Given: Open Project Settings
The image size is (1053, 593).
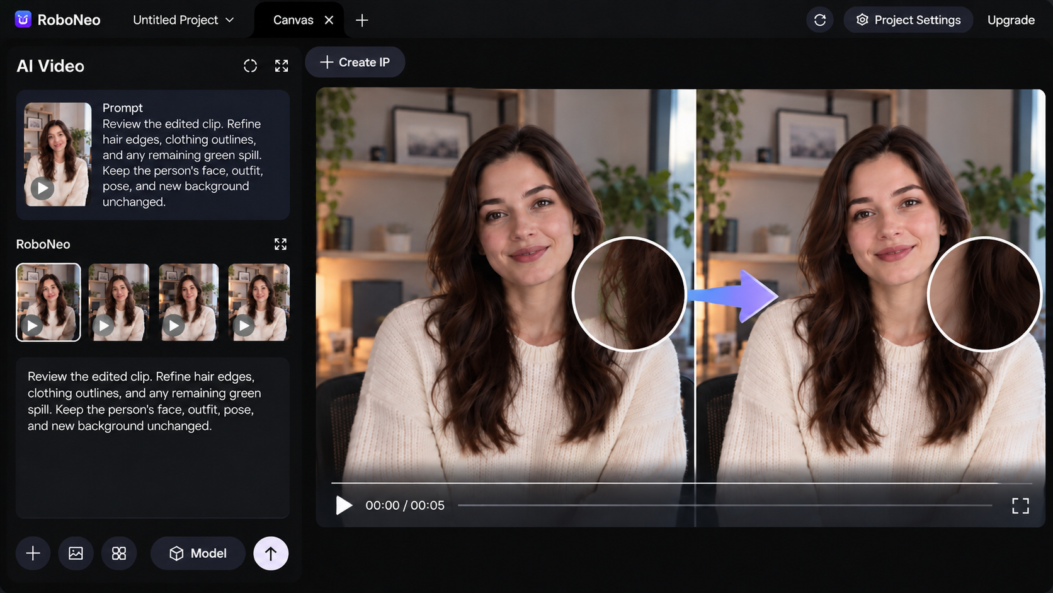Looking at the screenshot, I should point(908,20).
